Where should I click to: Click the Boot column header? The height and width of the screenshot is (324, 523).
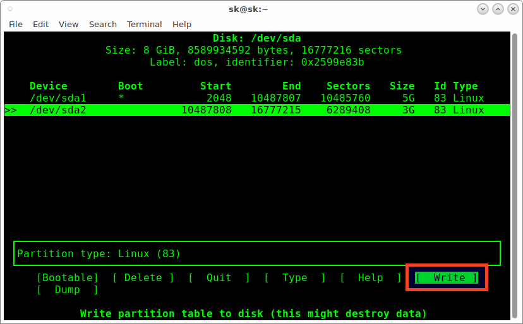(x=130, y=86)
